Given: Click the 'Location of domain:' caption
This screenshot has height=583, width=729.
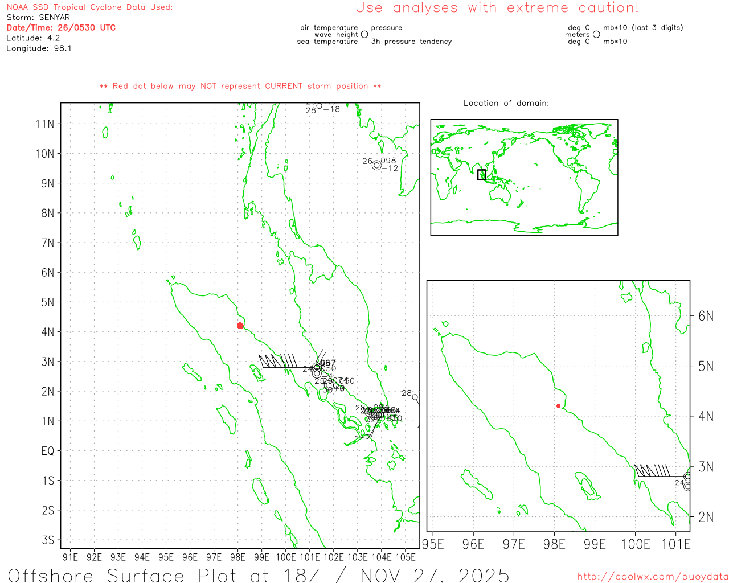Looking at the screenshot, I should point(506,103).
